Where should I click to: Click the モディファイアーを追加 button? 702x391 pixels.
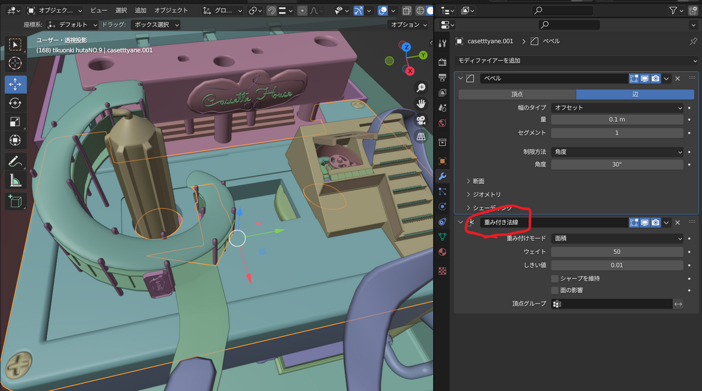576,61
